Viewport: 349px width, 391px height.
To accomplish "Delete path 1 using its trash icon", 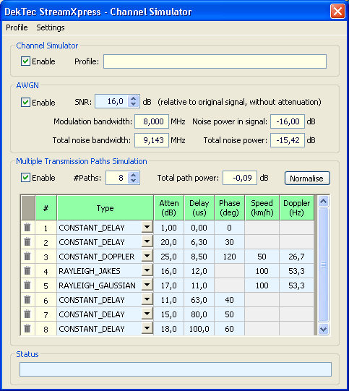I will 27,227.
